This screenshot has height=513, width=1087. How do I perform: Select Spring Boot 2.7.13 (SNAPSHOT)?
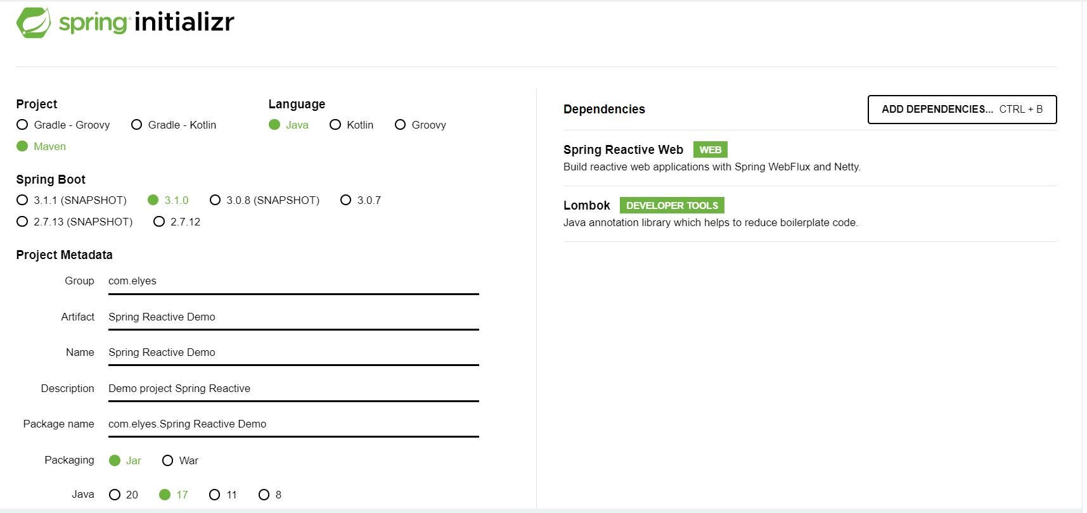point(75,222)
